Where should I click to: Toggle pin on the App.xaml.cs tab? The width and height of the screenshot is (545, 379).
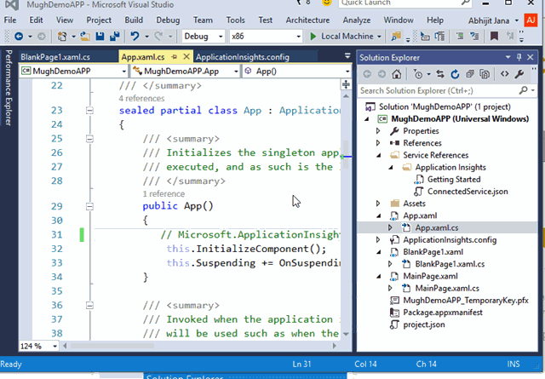tap(175, 57)
